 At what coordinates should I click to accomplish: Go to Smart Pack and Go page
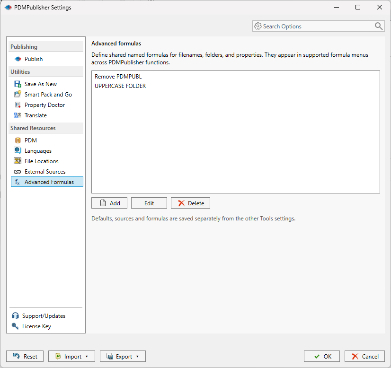click(48, 95)
